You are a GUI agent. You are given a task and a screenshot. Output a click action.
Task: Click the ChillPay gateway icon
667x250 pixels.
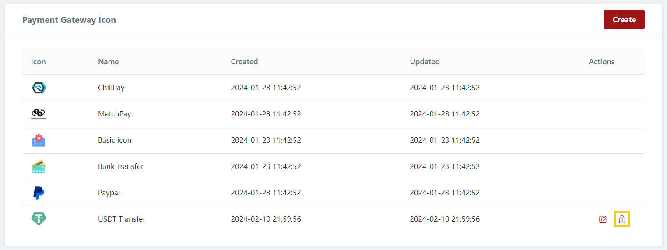(39, 88)
